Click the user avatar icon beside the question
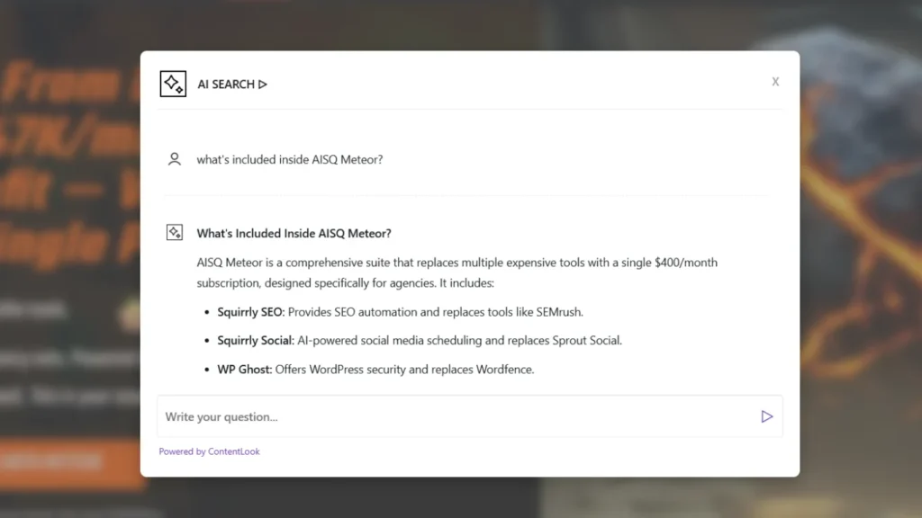This screenshot has height=518, width=922. 175,159
